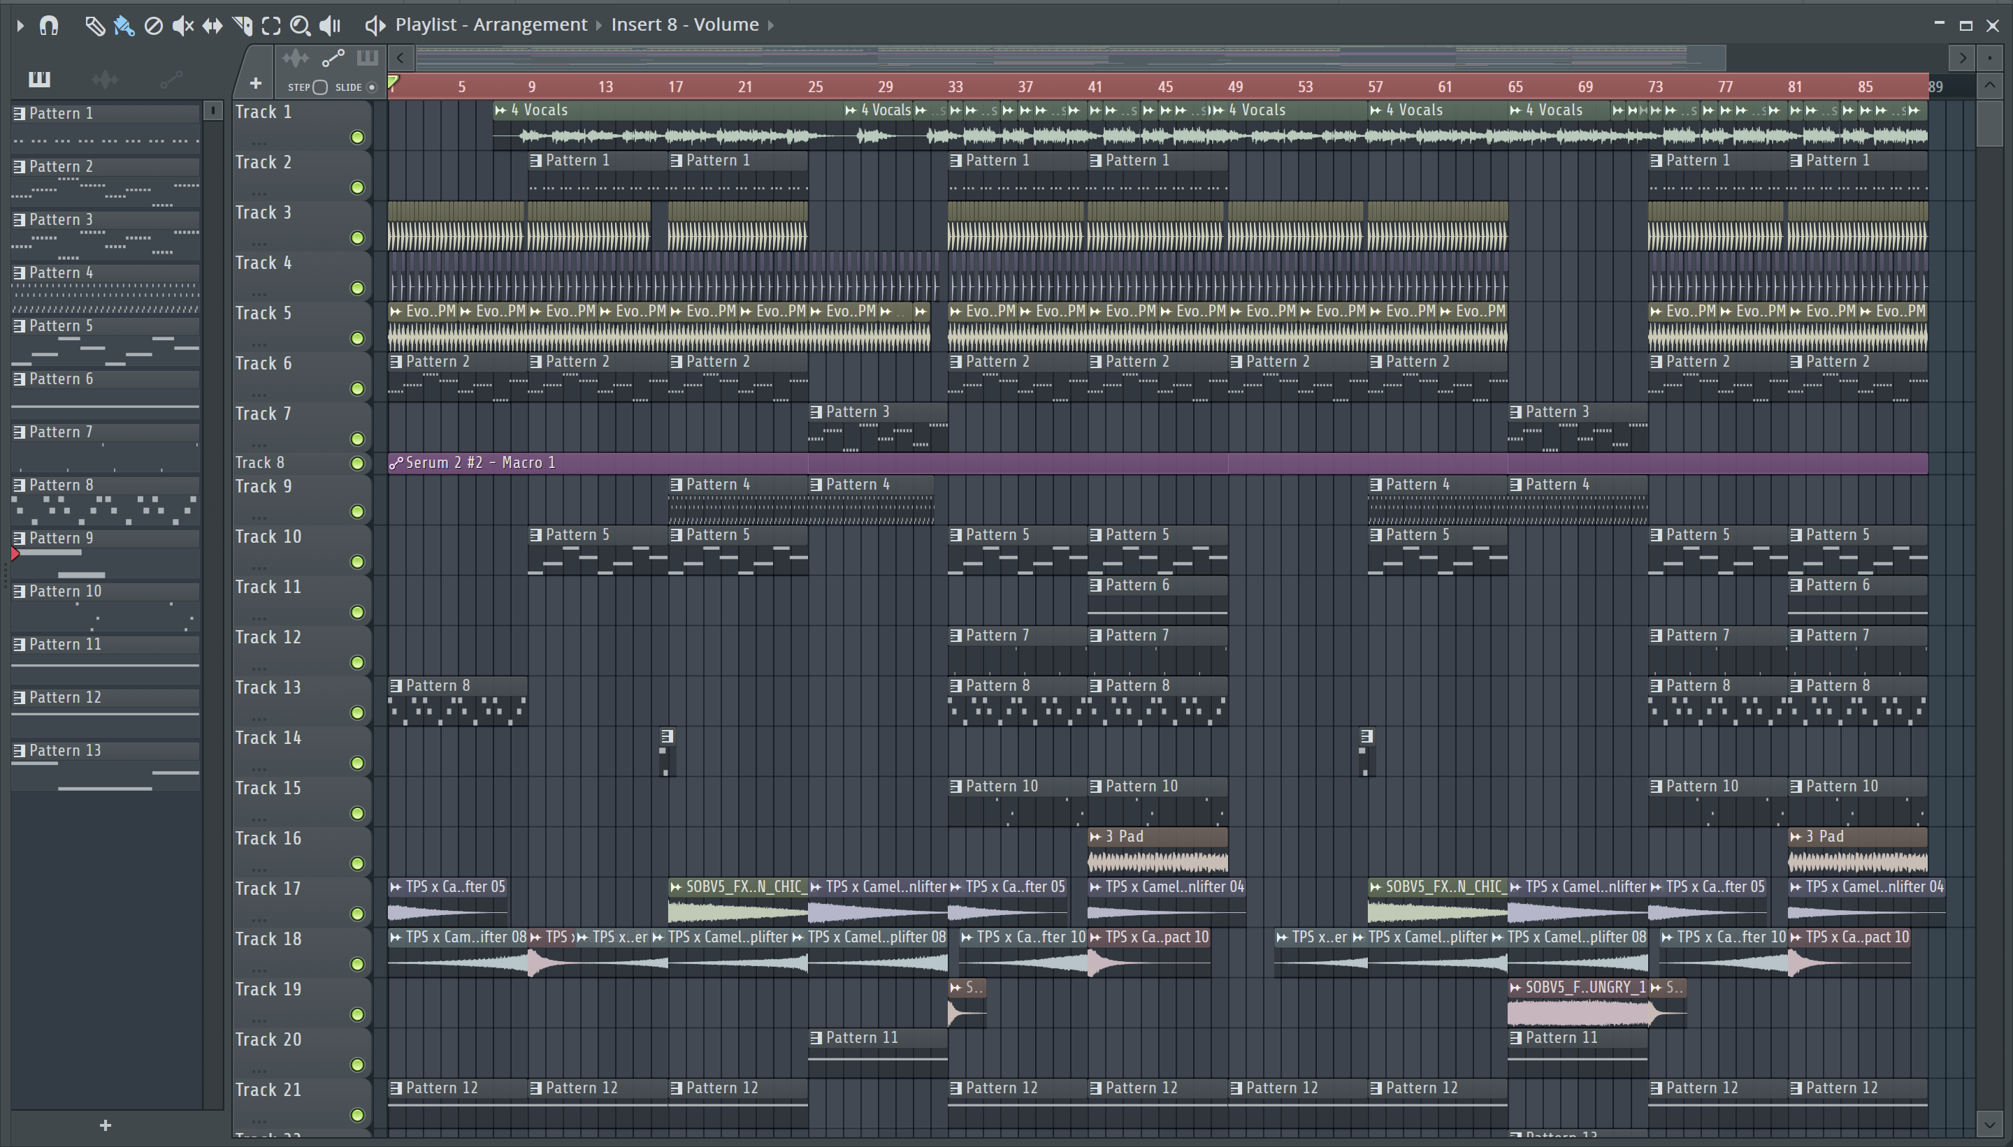
Task: Expand arrow after Insert 8 - Volume
Action: [x=771, y=25]
